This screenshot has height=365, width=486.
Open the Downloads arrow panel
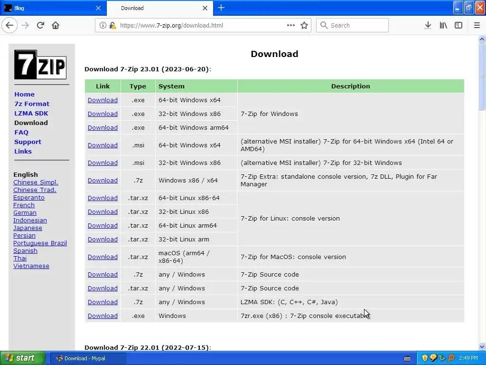(x=428, y=26)
